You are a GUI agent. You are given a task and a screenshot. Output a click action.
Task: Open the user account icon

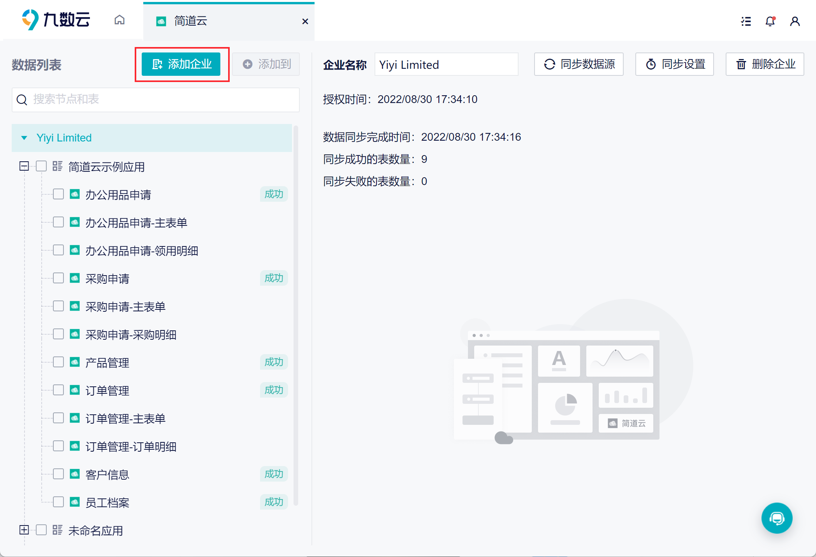pos(795,21)
